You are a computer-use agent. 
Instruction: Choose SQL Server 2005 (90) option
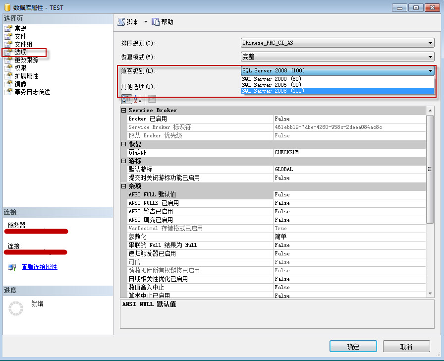(x=337, y=85)
